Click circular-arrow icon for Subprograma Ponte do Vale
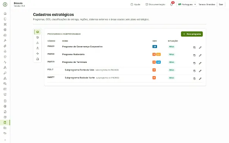Viewport: 229px width, 143px height. (194, 71)
